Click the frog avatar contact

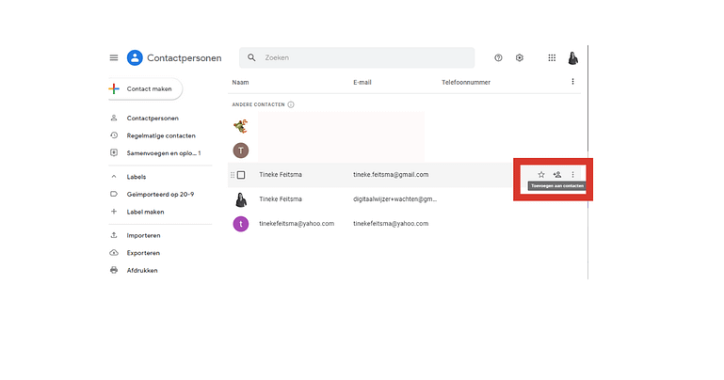241,125
